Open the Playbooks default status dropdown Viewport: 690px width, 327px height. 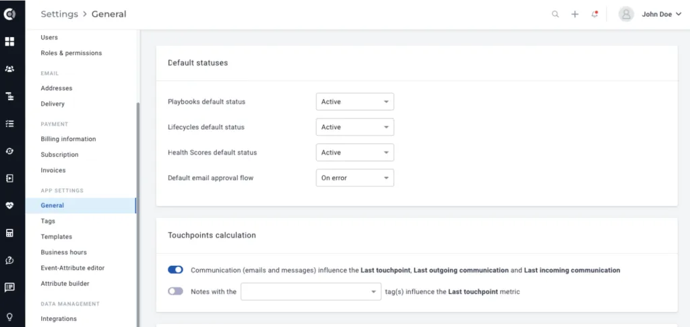point(354,102)
